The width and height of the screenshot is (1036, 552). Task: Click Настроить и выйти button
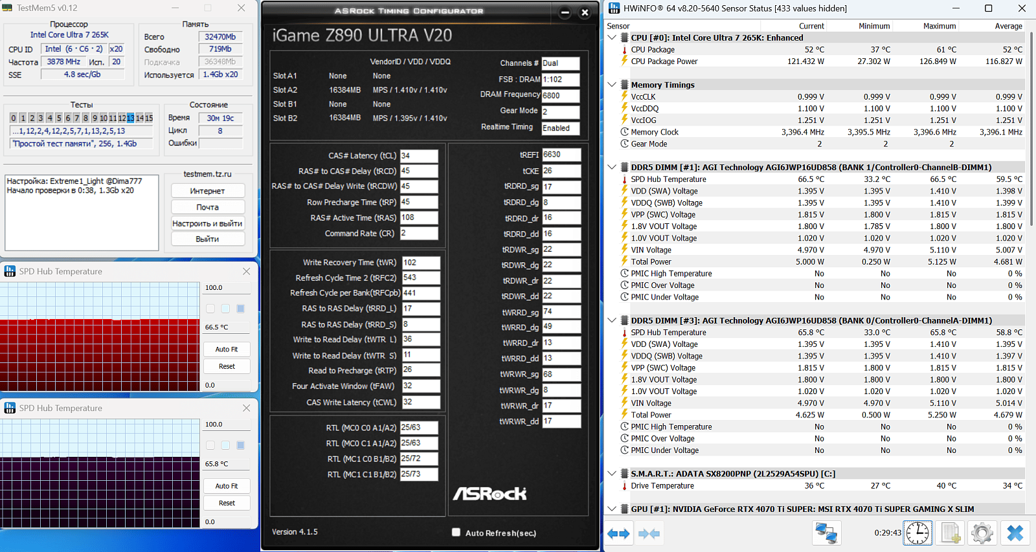pos(208,223)
